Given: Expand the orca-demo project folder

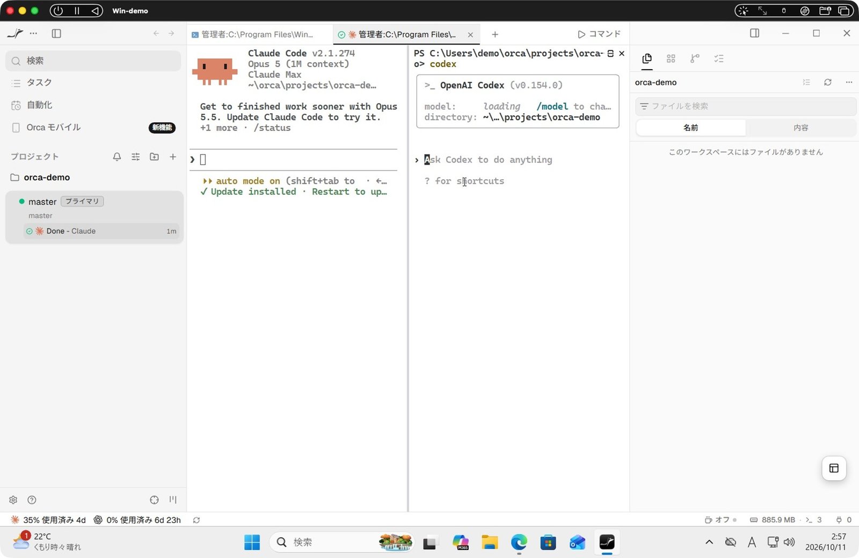Looking at the screenshot, I should pos(47,177).
